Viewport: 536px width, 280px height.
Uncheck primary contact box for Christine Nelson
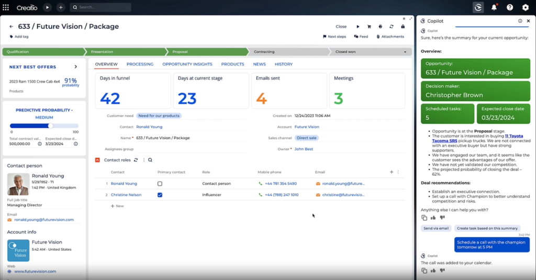[160, 195]
